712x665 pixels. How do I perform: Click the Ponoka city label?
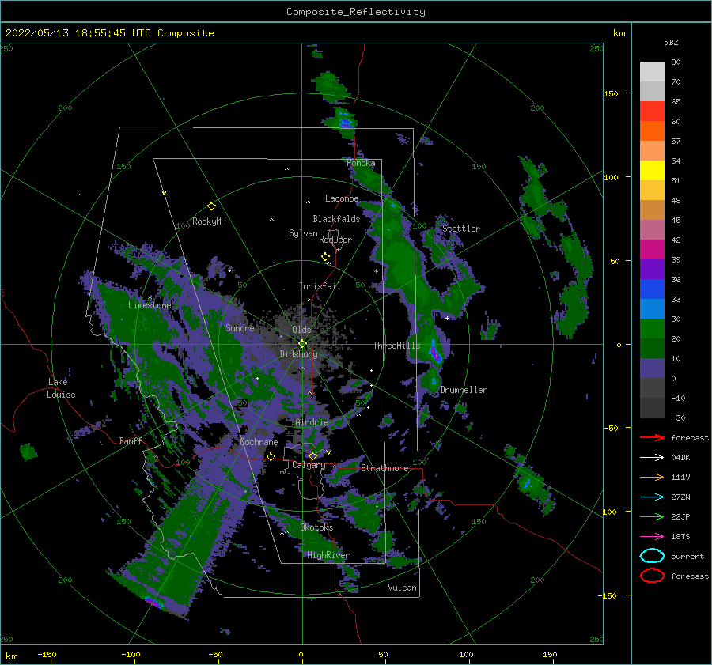click(361, 163)
